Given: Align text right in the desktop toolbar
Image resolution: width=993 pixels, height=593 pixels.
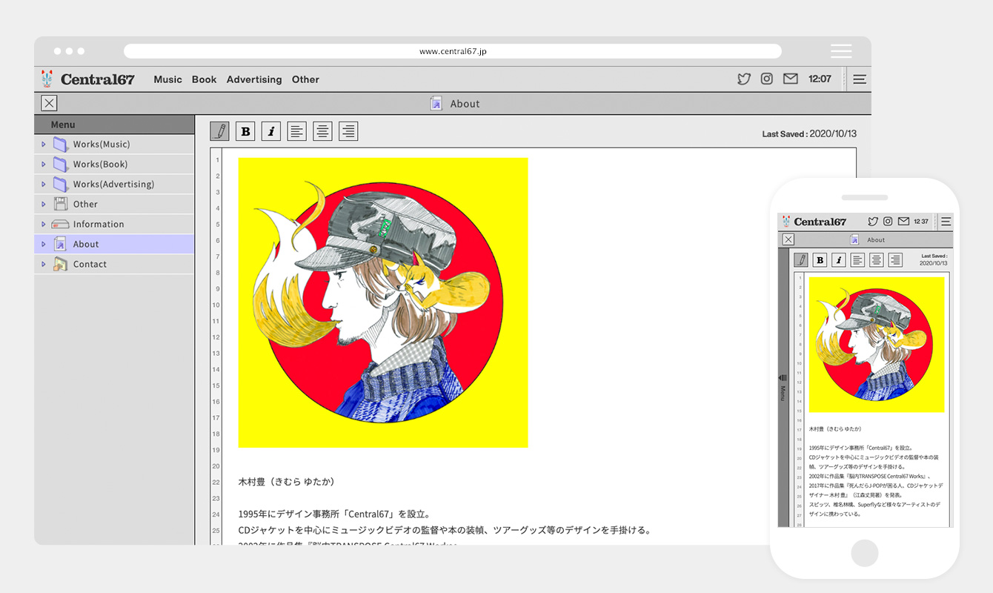Looking at the screenshot, I should click(x=348, y=131).
